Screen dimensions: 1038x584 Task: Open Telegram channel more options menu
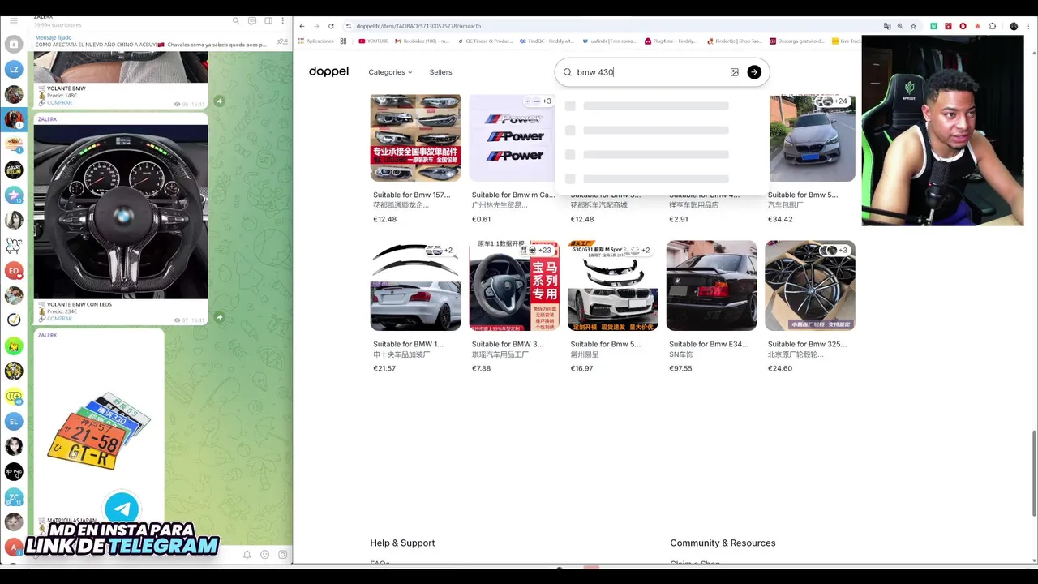[x=283, y=21]
